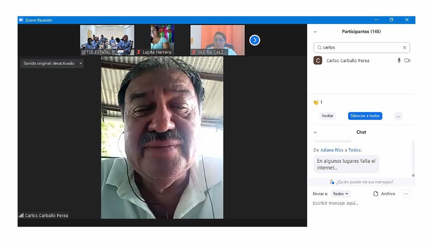Click the next video thumbnails arrow

[x=255, y=40]
